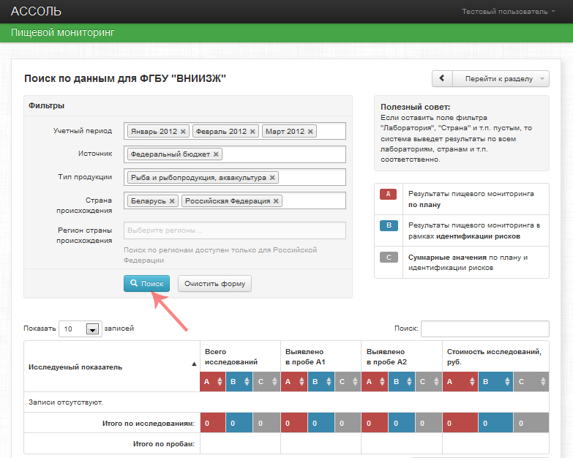Remove the Российская Федерация country tag
The width and height of the screenshot is (573, 458).
coord(276,201)
